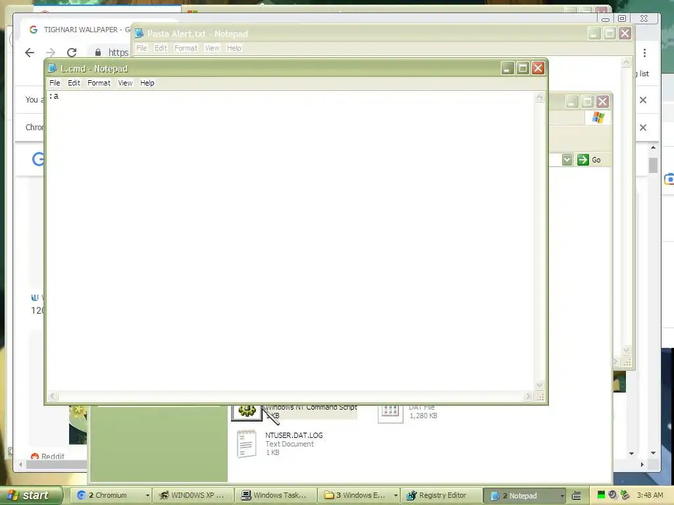Click in the L.cmd text editing area
The width and height of the screenshot is (674, 505).
290,241
